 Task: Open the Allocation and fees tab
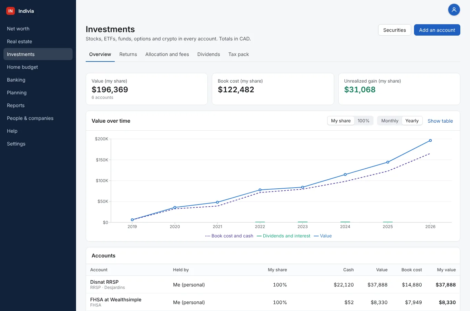pyautogui.click(x=167, y=54)
